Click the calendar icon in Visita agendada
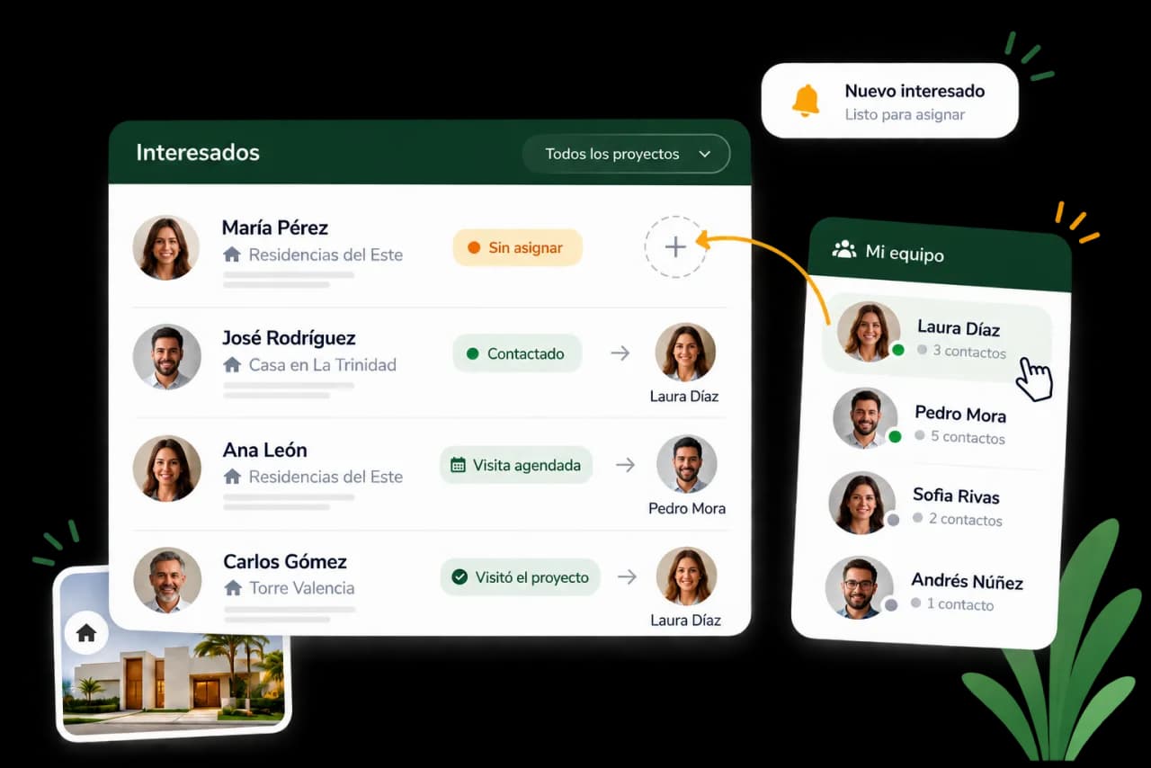Viewport: 1151px width, 768px height. [x=458, y=465]
